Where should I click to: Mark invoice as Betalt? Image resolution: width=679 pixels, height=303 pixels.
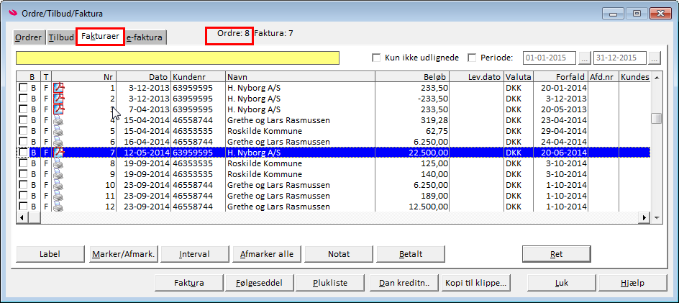411,254
